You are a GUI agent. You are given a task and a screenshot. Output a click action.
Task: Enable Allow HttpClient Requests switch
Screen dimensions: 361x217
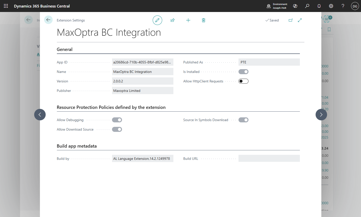click(x=243, y=81)
